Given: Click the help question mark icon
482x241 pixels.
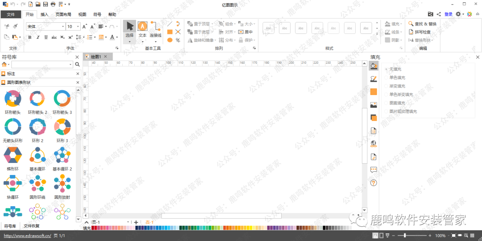Looking at the screenshot, I should 374,183.
